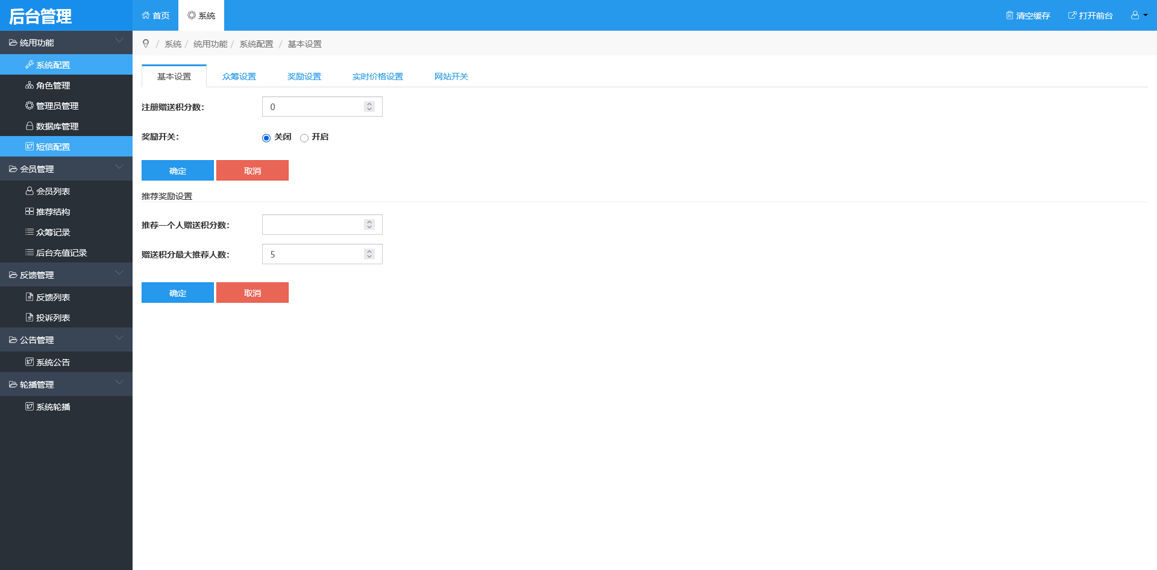This screenshot has width=1157, height=570.
Task: Select 开启 for 奖励开关
Action: pyautogui.click(x=304, y=138)
